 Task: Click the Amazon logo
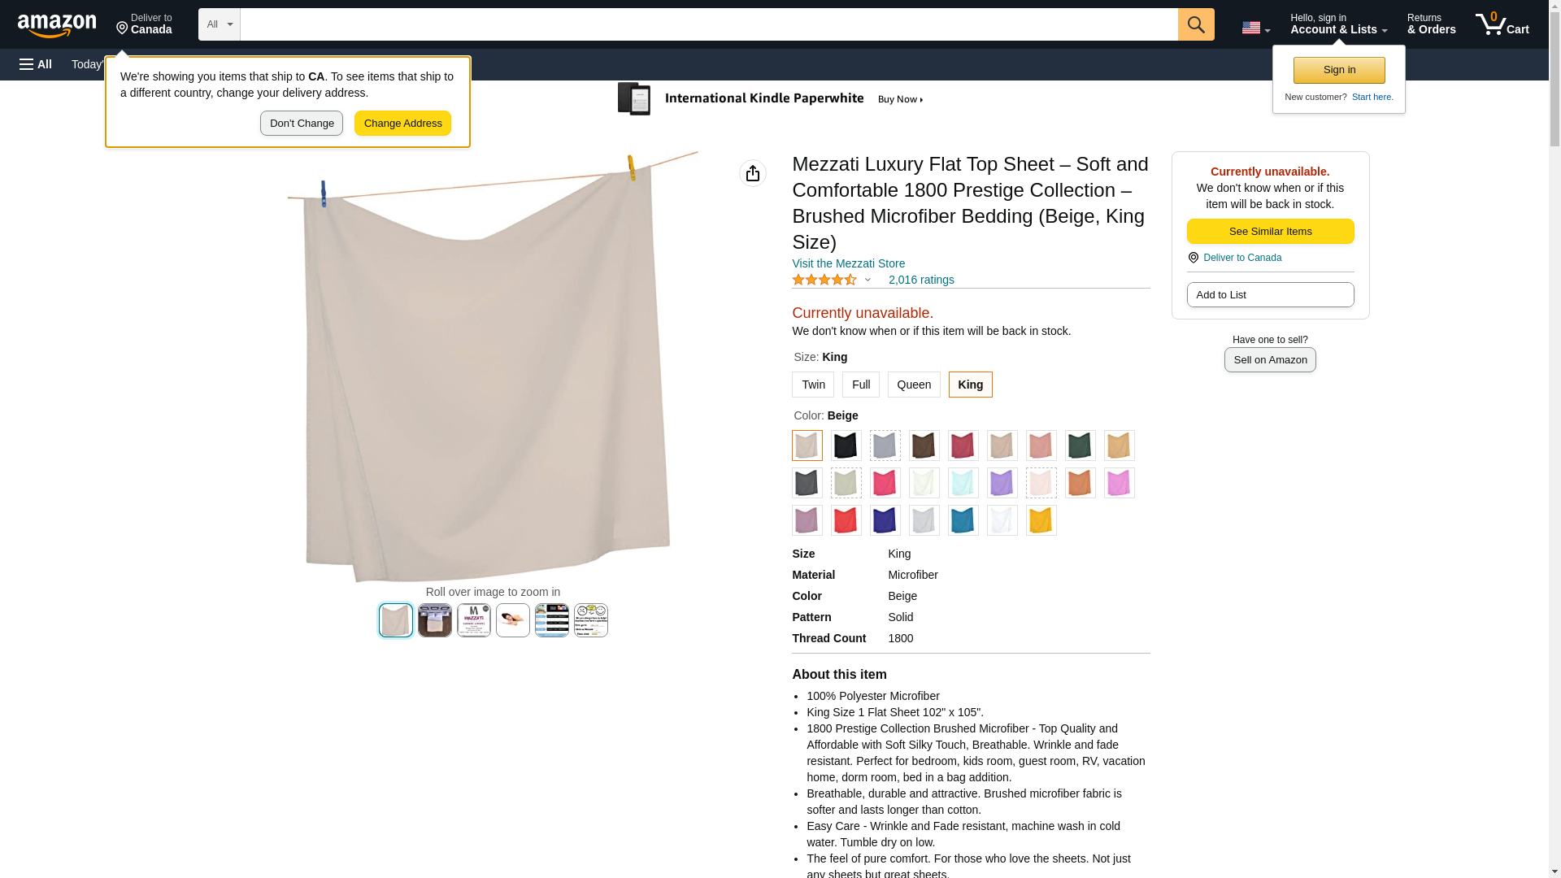pos(57,25)
